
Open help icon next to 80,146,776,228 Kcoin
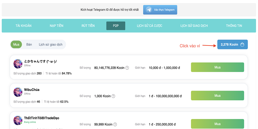pyautogui.click(x=127, y=68)
